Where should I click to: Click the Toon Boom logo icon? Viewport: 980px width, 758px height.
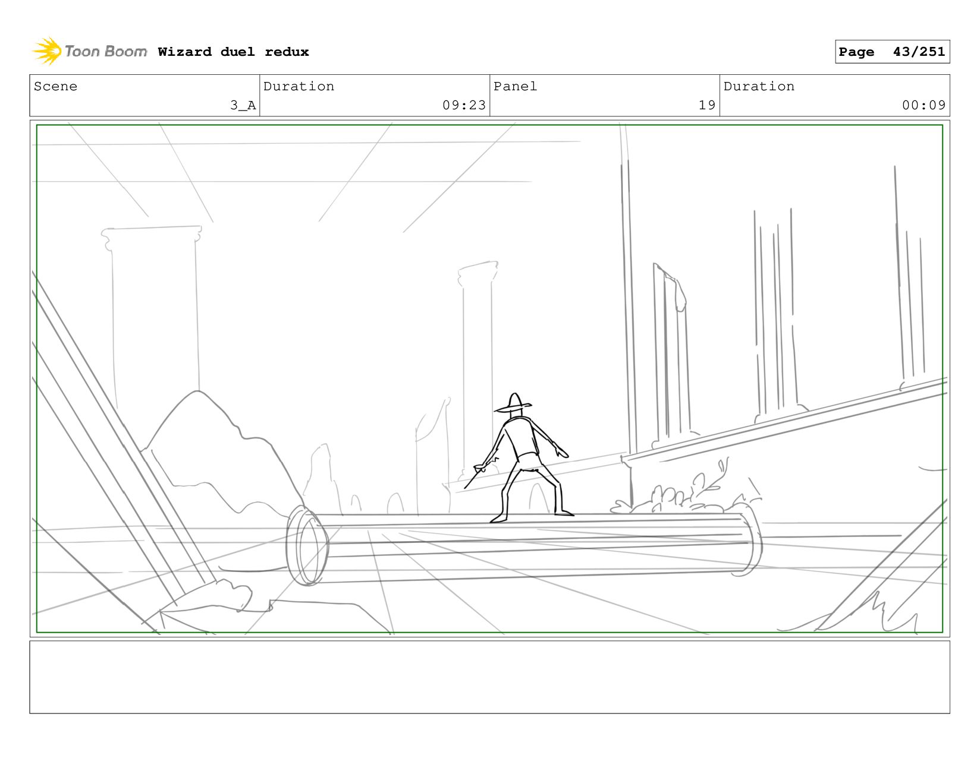click(x=47, y=51)
